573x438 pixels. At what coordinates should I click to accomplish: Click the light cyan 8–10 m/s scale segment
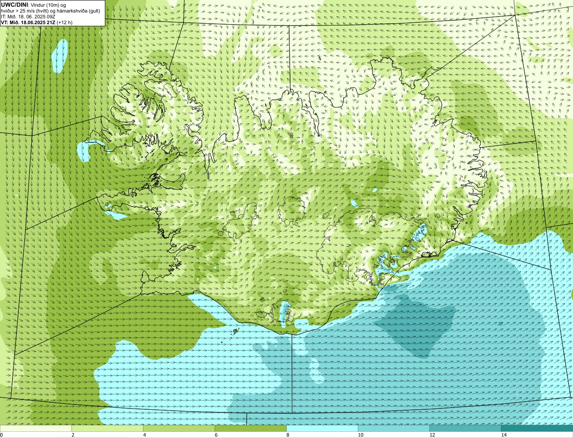tap(322, 428)
